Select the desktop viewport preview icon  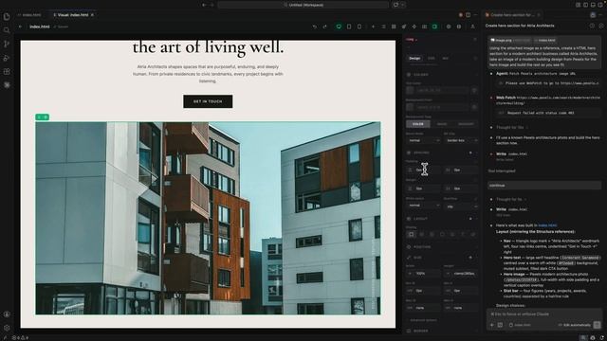[339, 27]
